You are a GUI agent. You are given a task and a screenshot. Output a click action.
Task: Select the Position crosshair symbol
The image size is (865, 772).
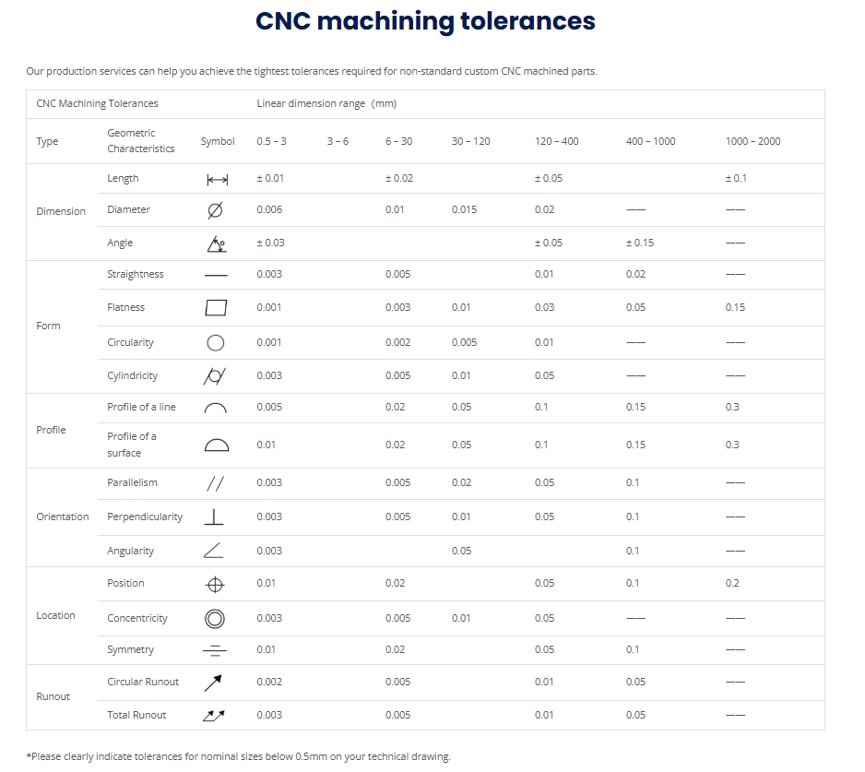215,585
